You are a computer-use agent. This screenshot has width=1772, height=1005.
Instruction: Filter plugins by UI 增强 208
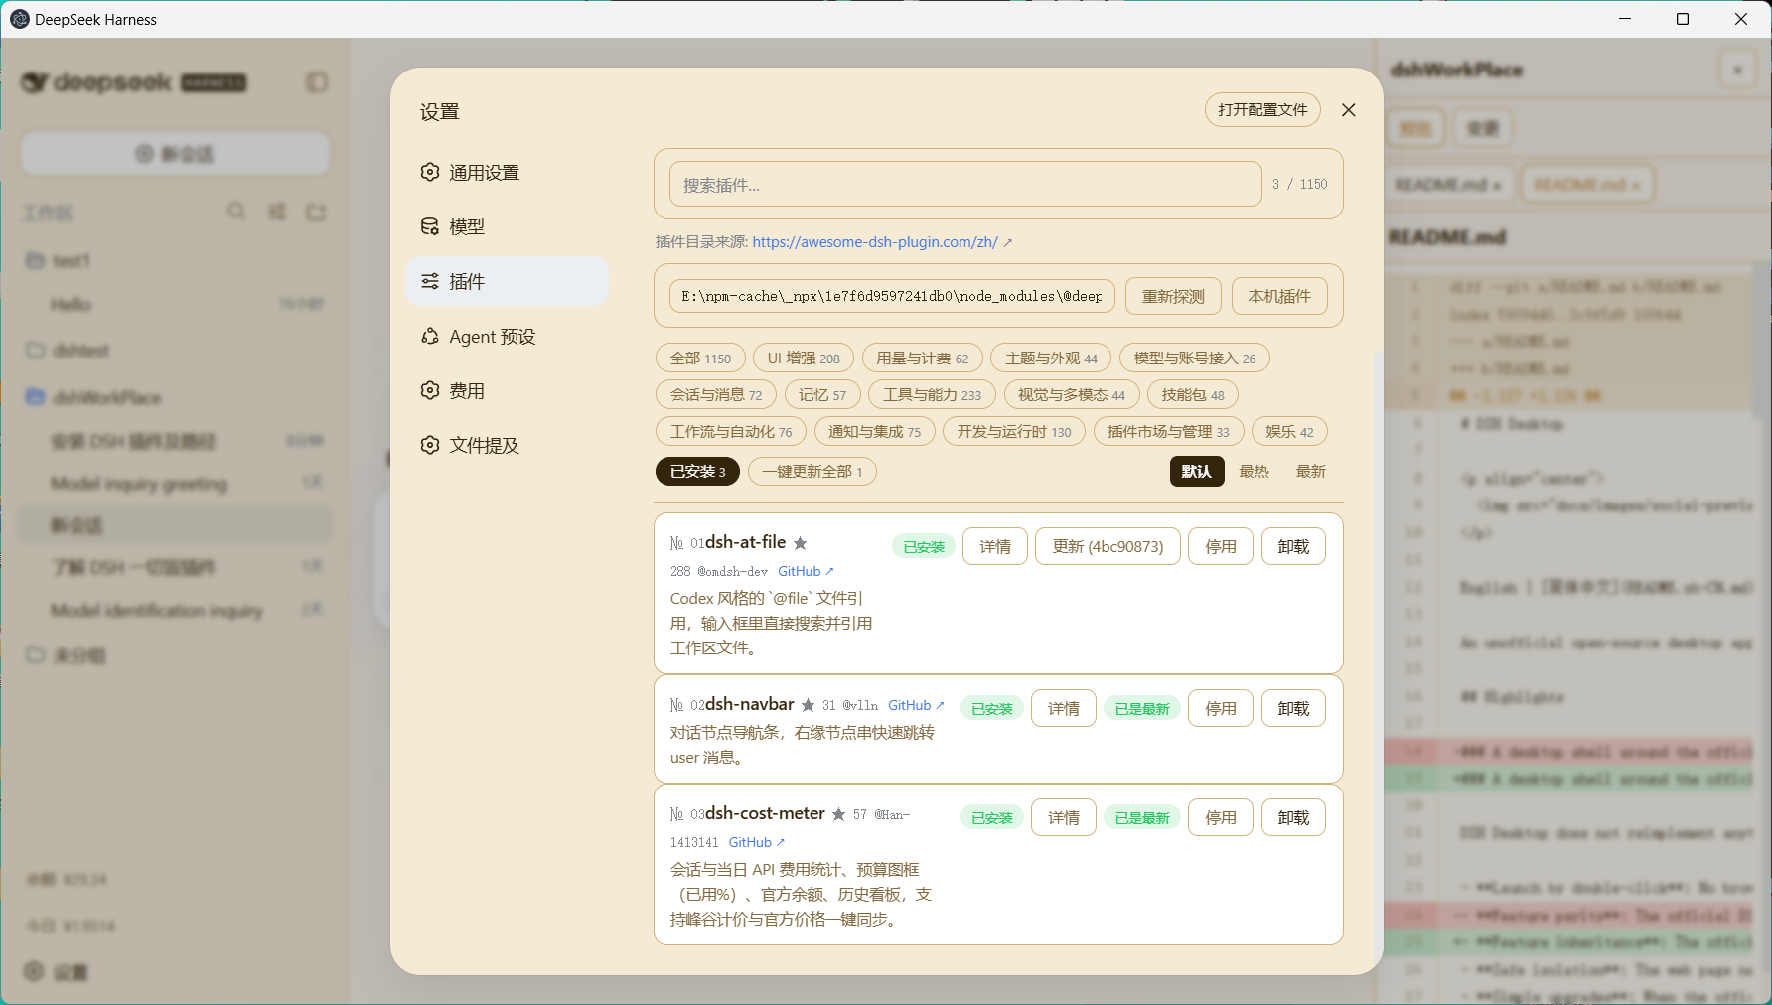point(804,359)
